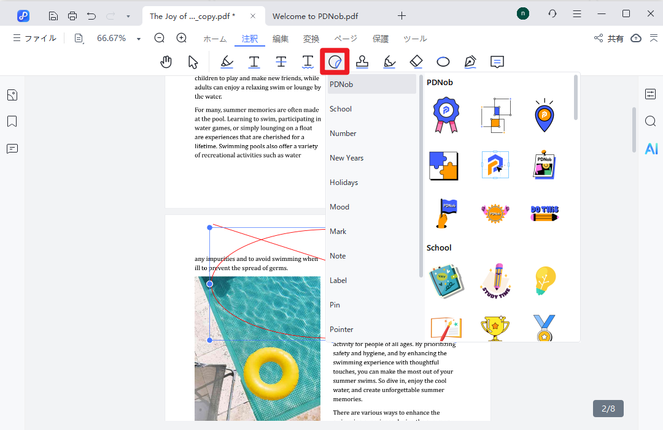Image resolution: width=663 pixels, height=430 pixels.
Task: Open a new tab with plus button
Action: [x=401, y=15]
